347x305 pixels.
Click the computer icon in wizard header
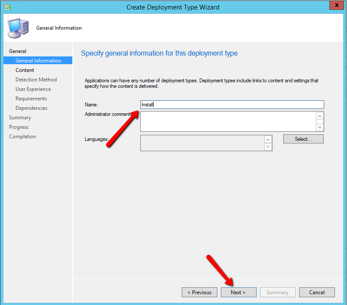click(x=17, y=28)
